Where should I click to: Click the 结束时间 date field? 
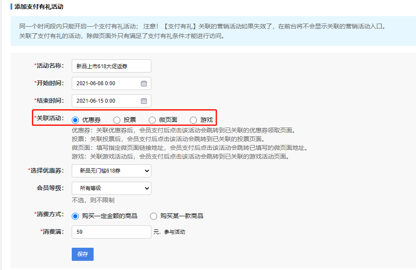pos(112,101)
